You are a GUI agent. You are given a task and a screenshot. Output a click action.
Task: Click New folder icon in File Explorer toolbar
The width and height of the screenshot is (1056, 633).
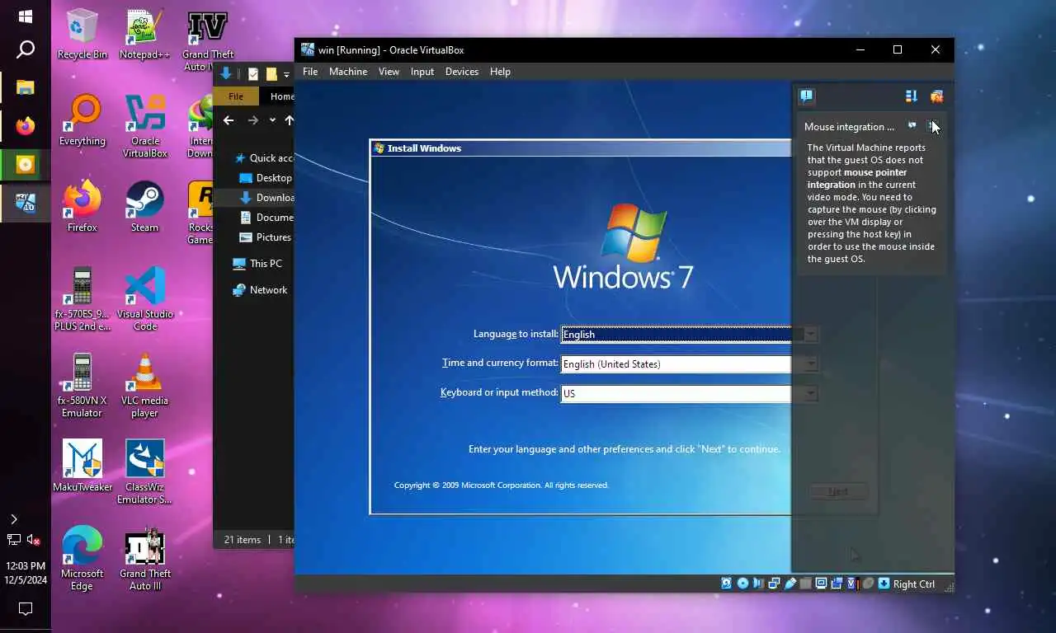(271, 74)
